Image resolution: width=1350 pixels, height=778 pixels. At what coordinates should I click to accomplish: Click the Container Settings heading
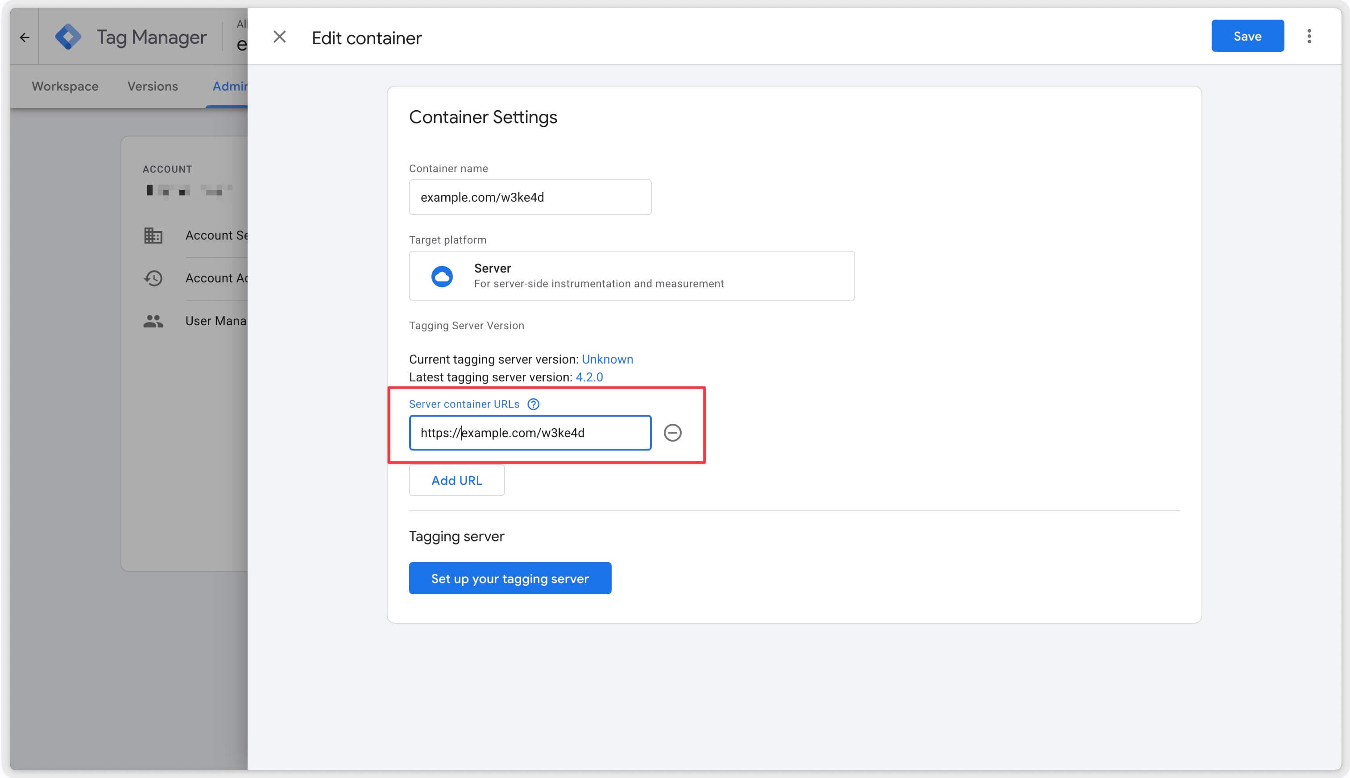[x=483, y=117]
